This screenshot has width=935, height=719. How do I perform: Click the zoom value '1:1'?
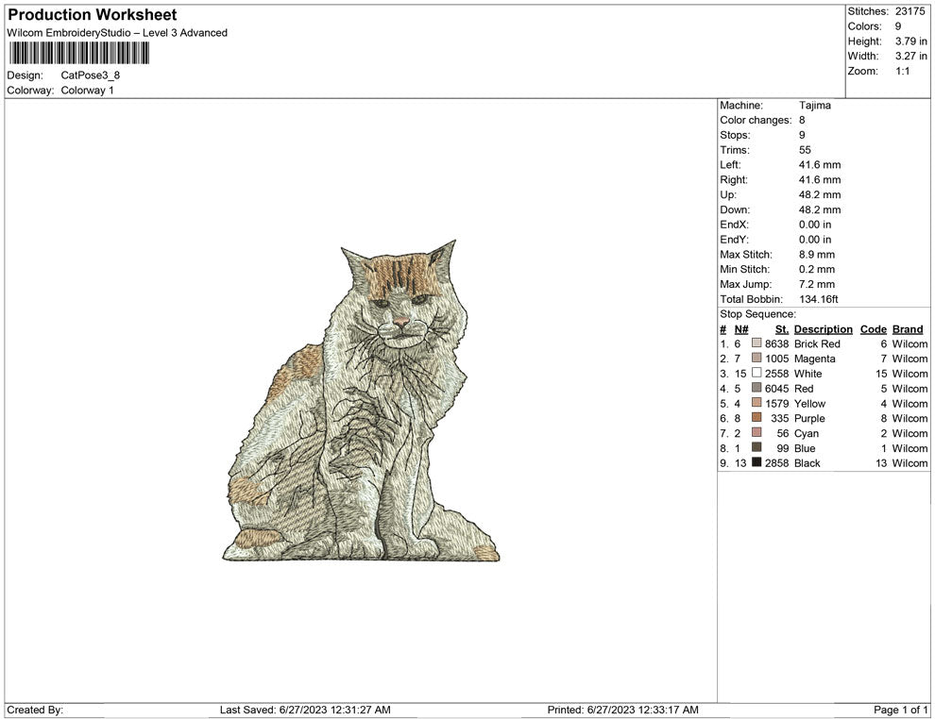point(902,71)
